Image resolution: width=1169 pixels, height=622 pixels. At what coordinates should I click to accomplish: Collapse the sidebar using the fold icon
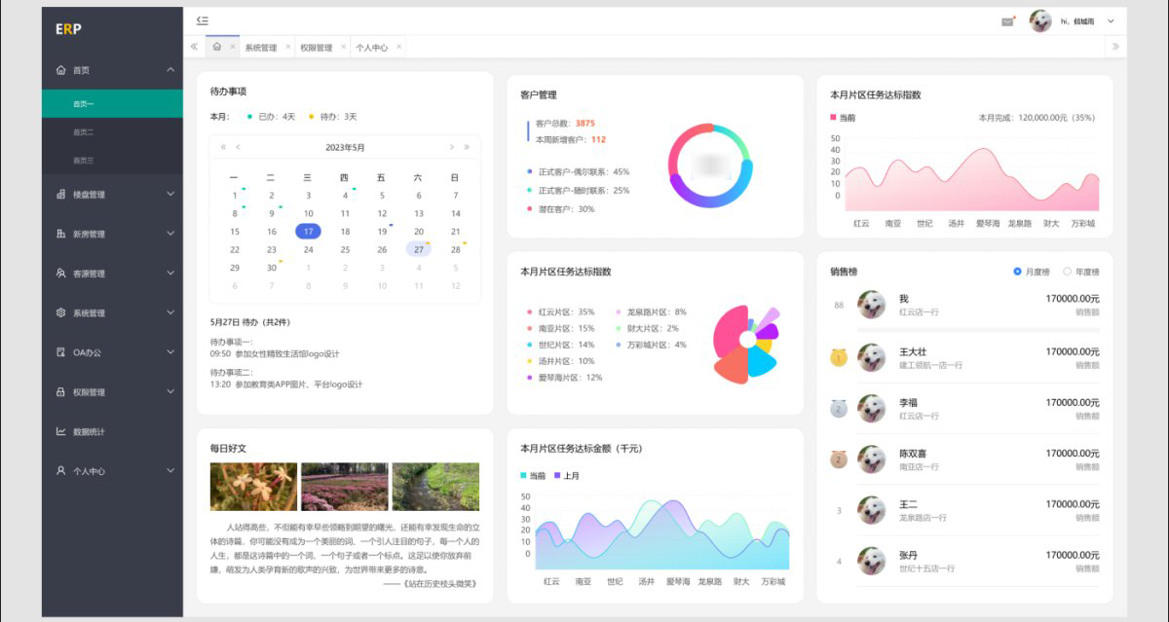[x=202, y=20]
